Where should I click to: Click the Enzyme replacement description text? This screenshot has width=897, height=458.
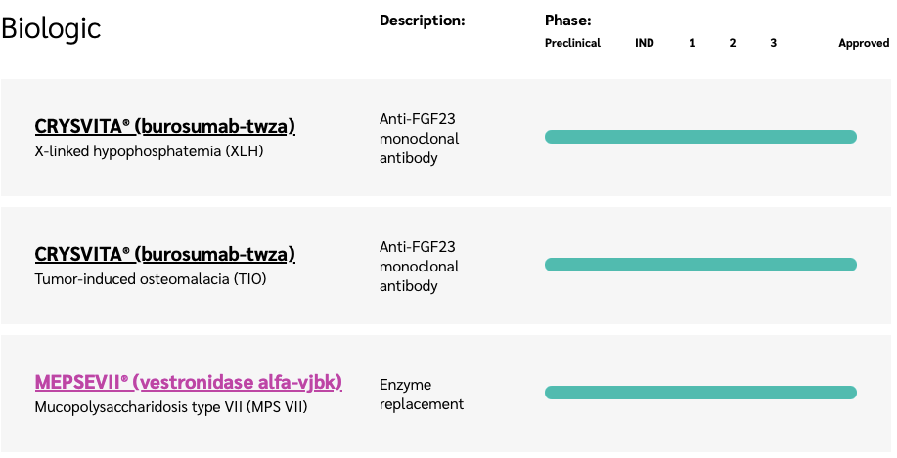422,395
